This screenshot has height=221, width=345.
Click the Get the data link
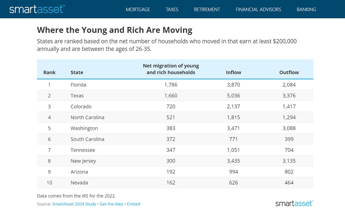pos(111,204)
